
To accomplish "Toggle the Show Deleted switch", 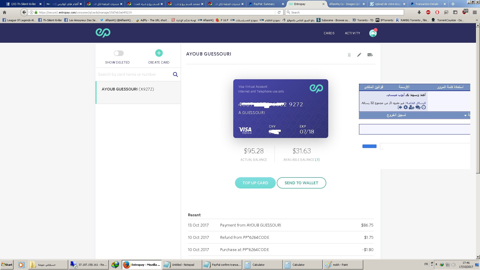I will pyautogui.click(x=118, y=53).
